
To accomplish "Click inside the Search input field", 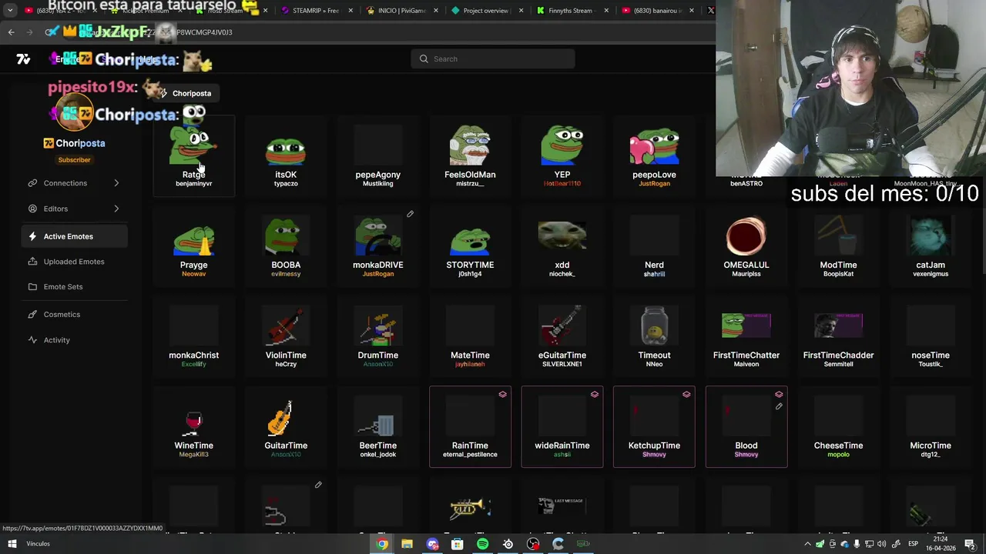I will pyautogui.click(x=493, y=58).
